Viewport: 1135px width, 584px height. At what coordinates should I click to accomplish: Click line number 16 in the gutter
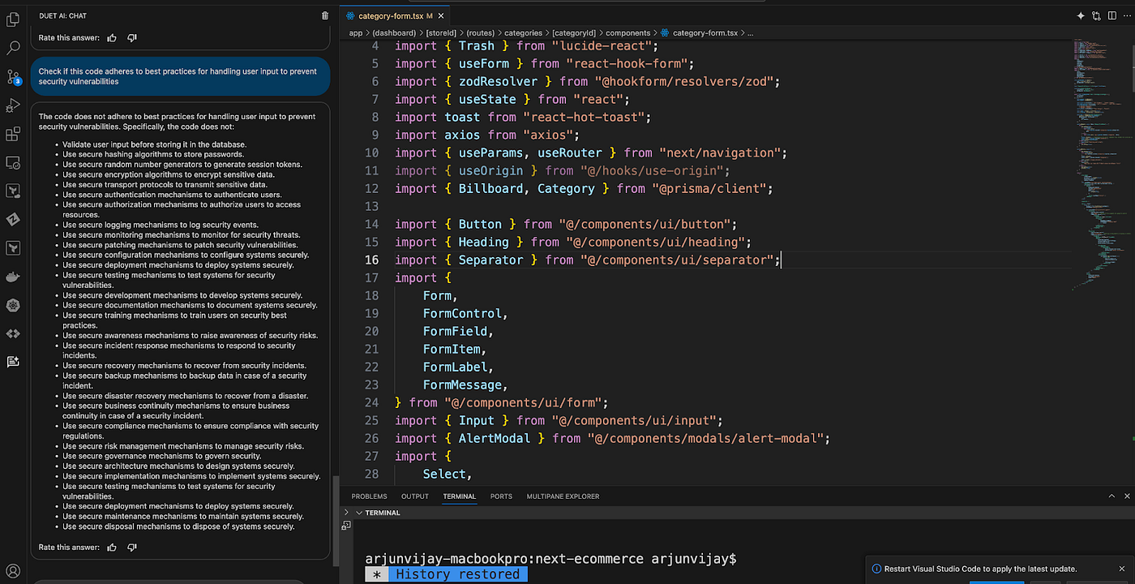pyautogui.click(x=371, y=260)
